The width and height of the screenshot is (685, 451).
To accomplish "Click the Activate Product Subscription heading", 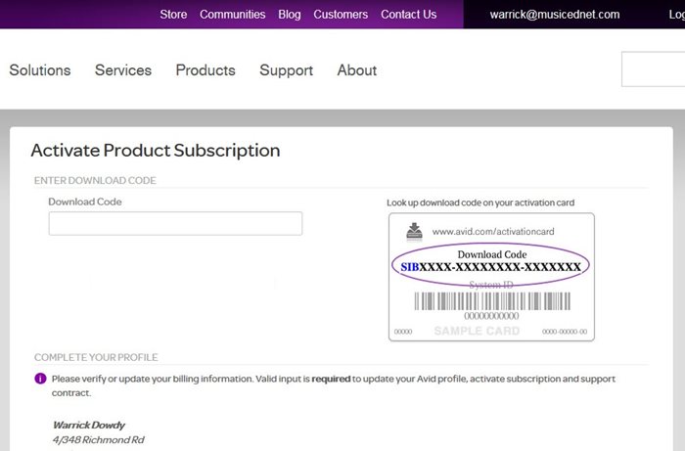I will pos(156,151).
